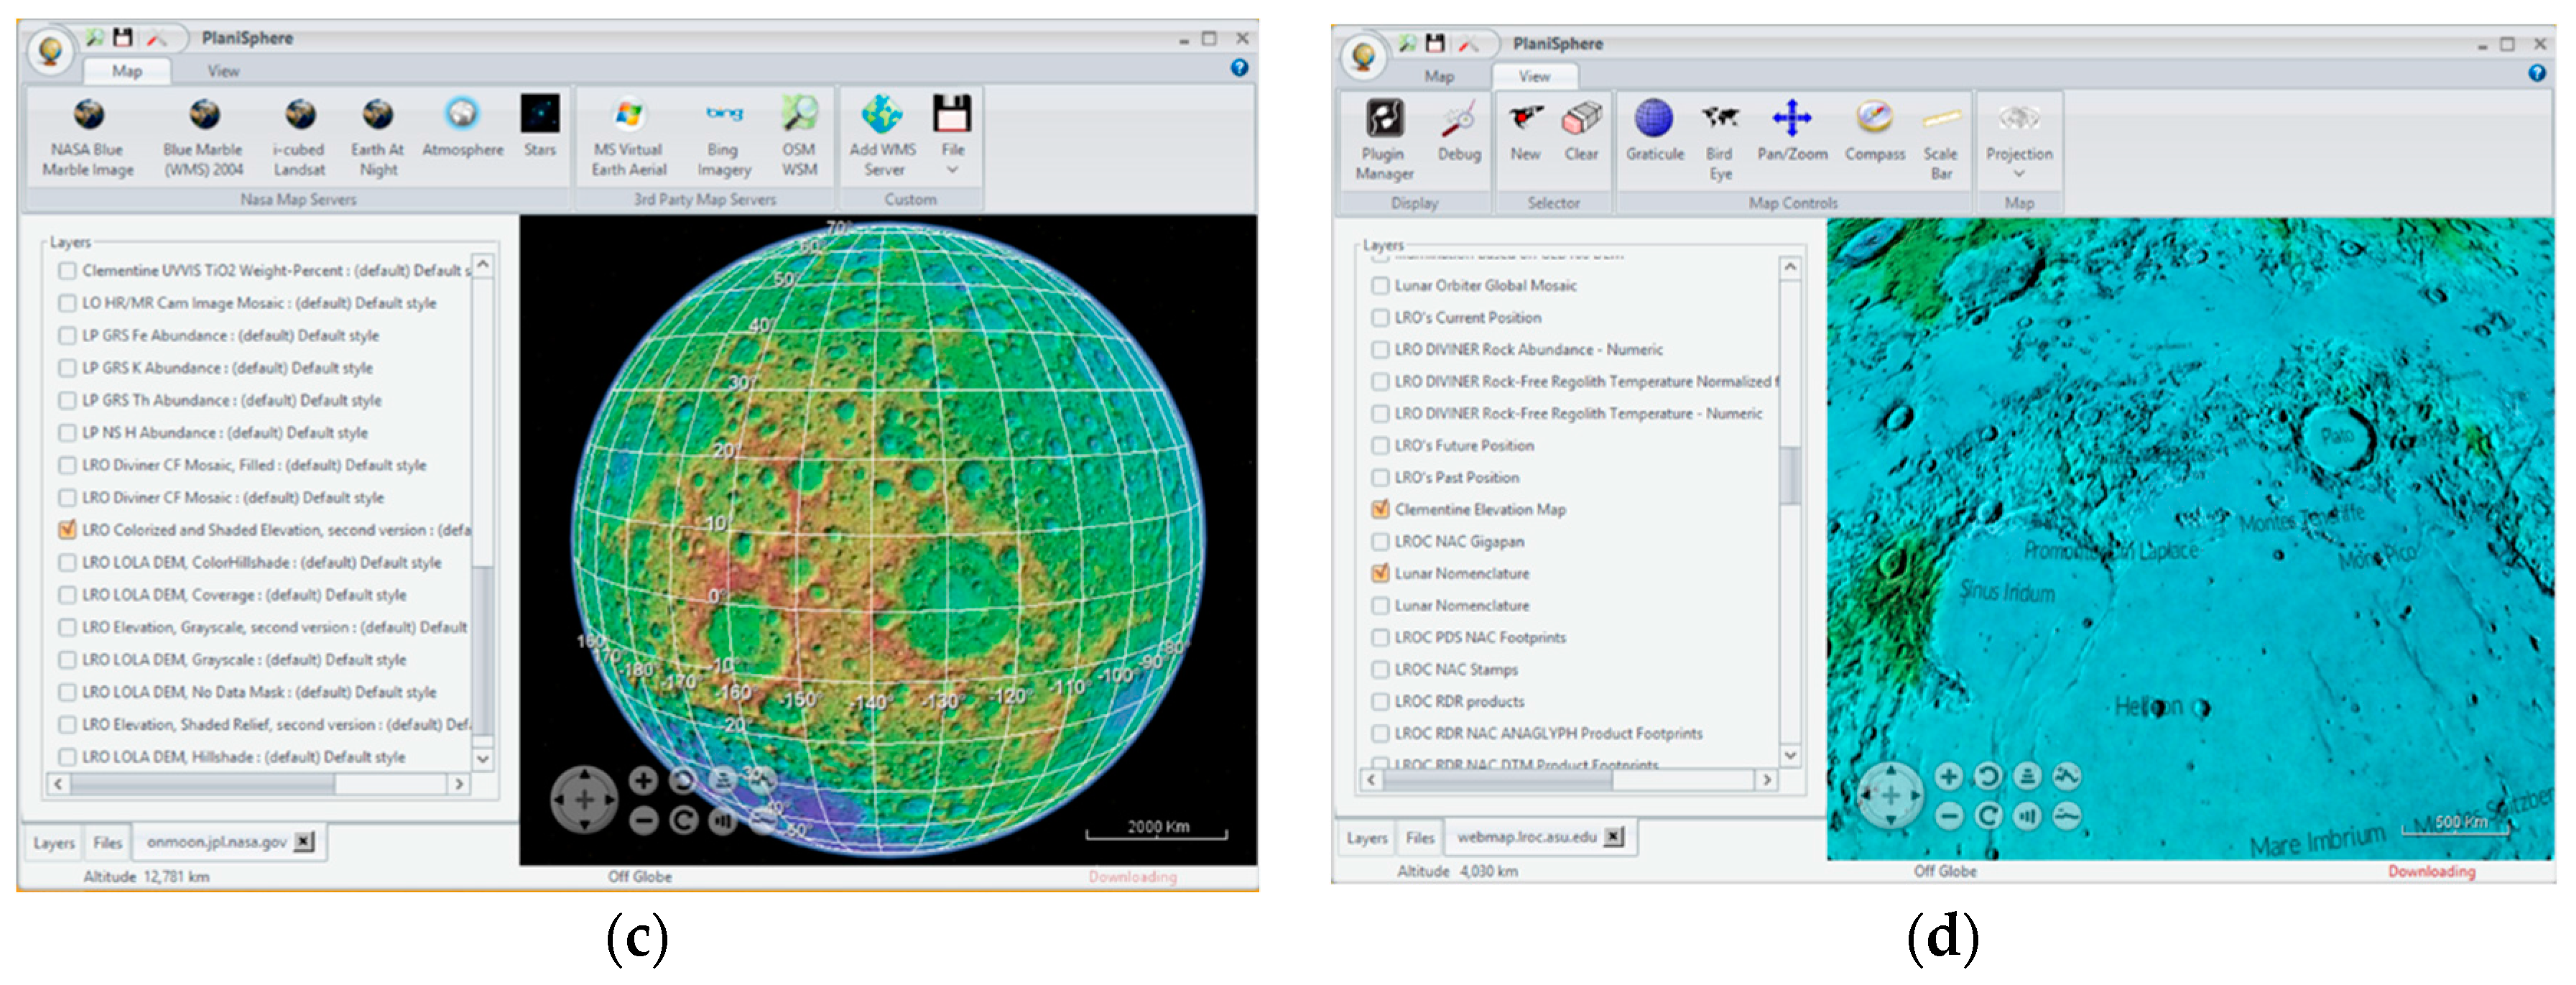The image size is (2576, 985).
Task: Click down arrow of left layers scrollbar
Action: point(483,759)
